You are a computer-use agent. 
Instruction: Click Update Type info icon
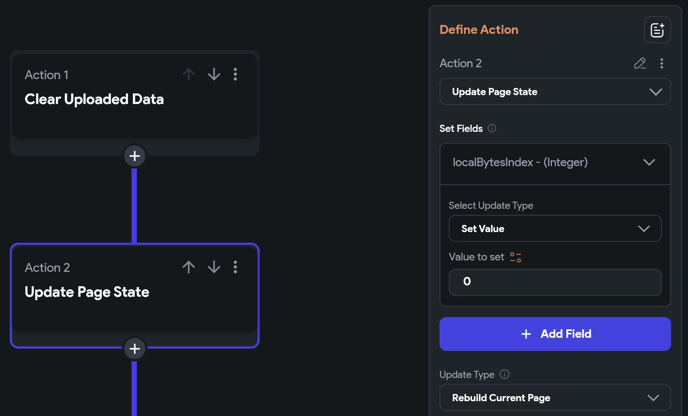[505, 374]
